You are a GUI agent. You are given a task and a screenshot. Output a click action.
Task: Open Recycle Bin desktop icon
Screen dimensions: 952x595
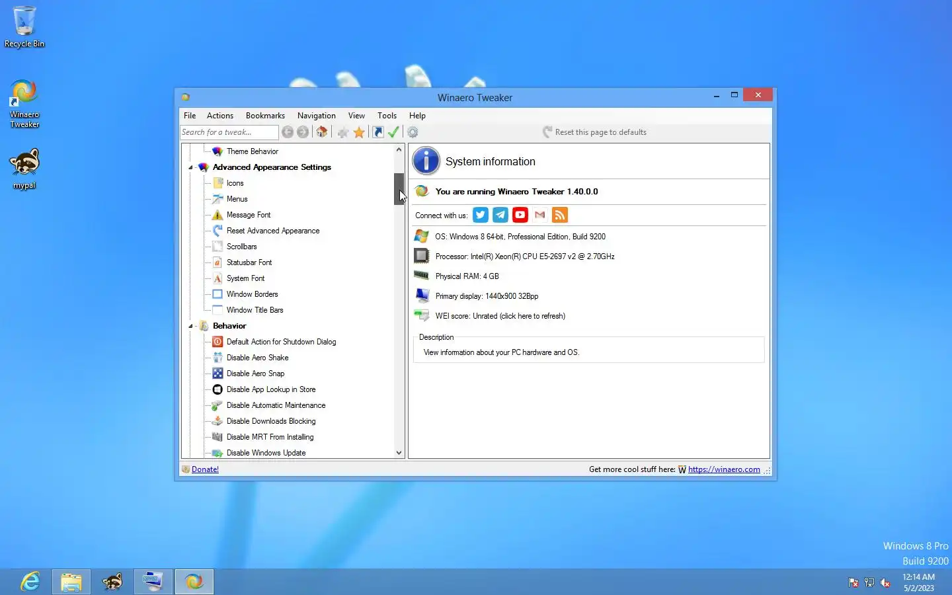pos(24,27)
